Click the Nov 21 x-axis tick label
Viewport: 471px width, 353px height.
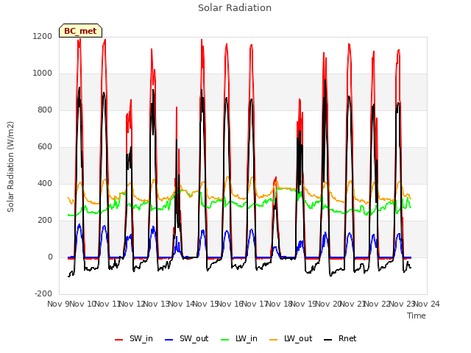coord(353,304)
